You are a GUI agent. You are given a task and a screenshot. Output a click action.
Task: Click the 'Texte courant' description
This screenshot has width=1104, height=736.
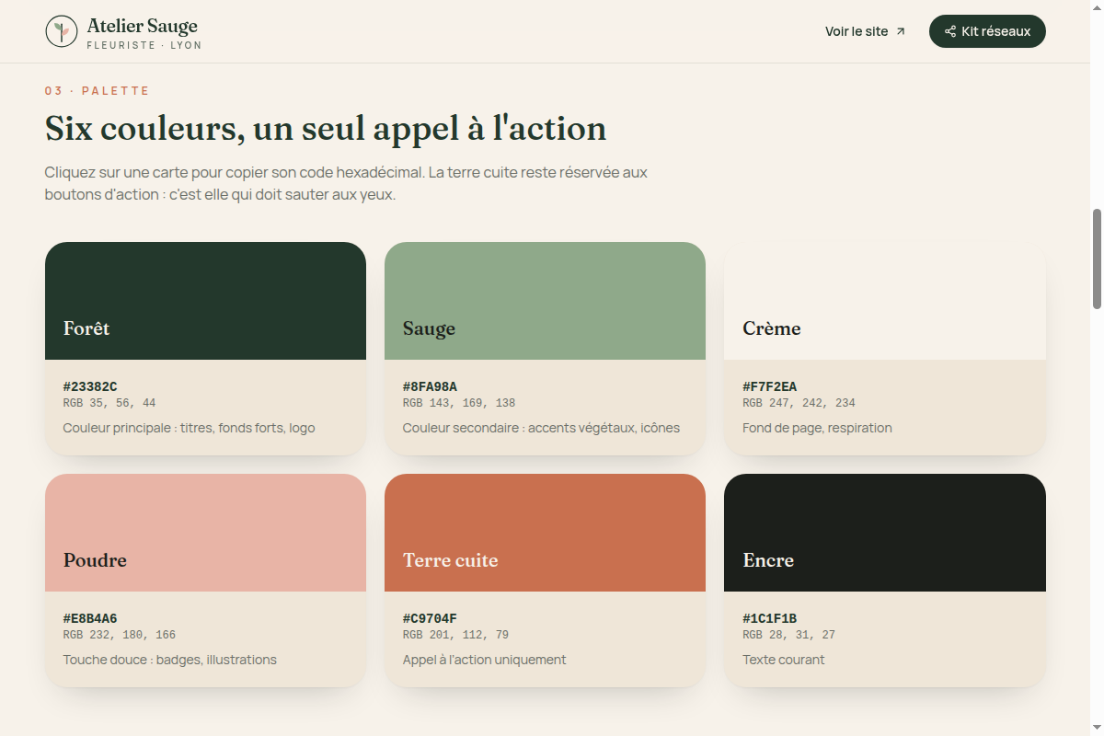point(783,660)
